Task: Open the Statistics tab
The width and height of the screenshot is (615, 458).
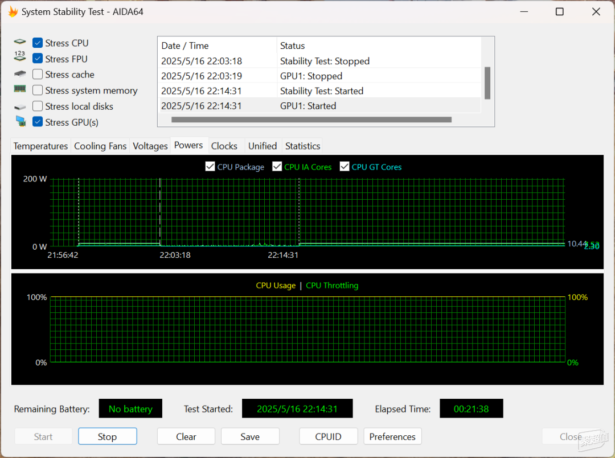Action: (x=303, y=146)
